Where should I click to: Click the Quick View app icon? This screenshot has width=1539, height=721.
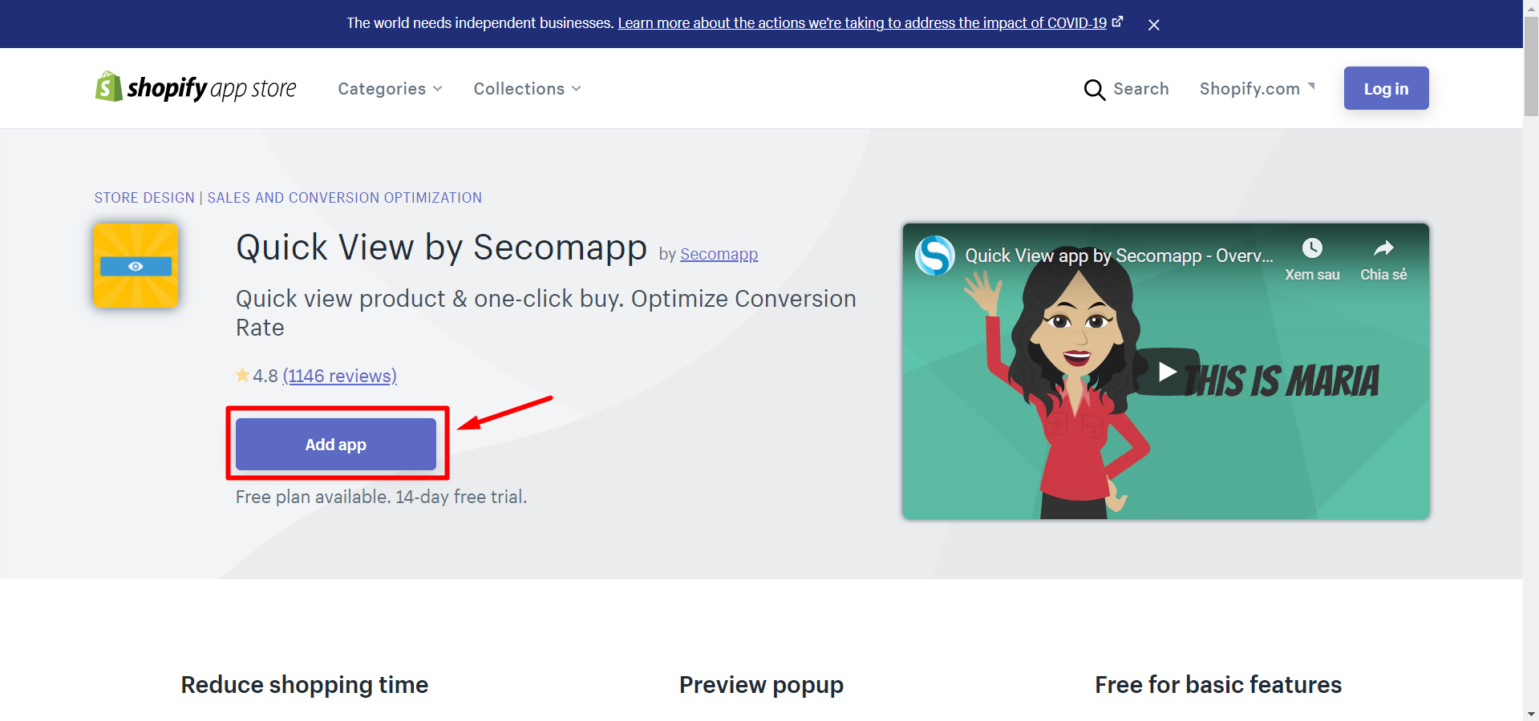point(136,265)
